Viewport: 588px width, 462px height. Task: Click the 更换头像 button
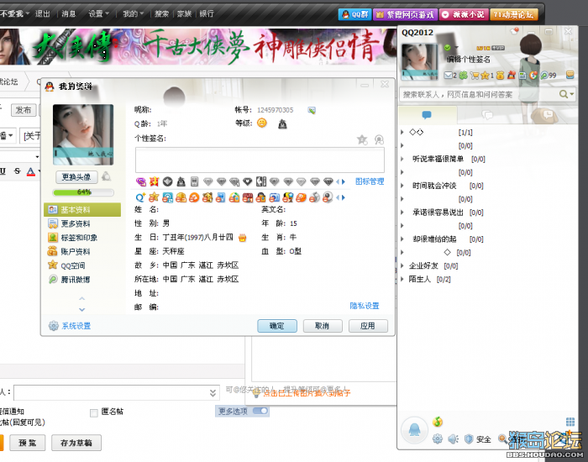pos(76,177)
